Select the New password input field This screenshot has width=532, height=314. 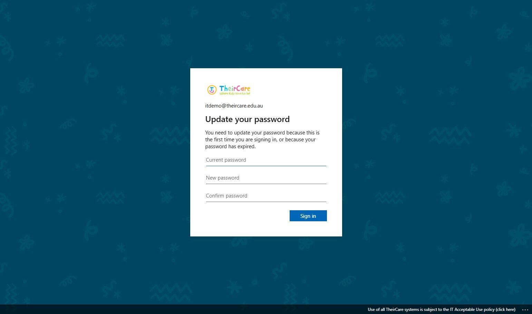click(x=266, y=178)
